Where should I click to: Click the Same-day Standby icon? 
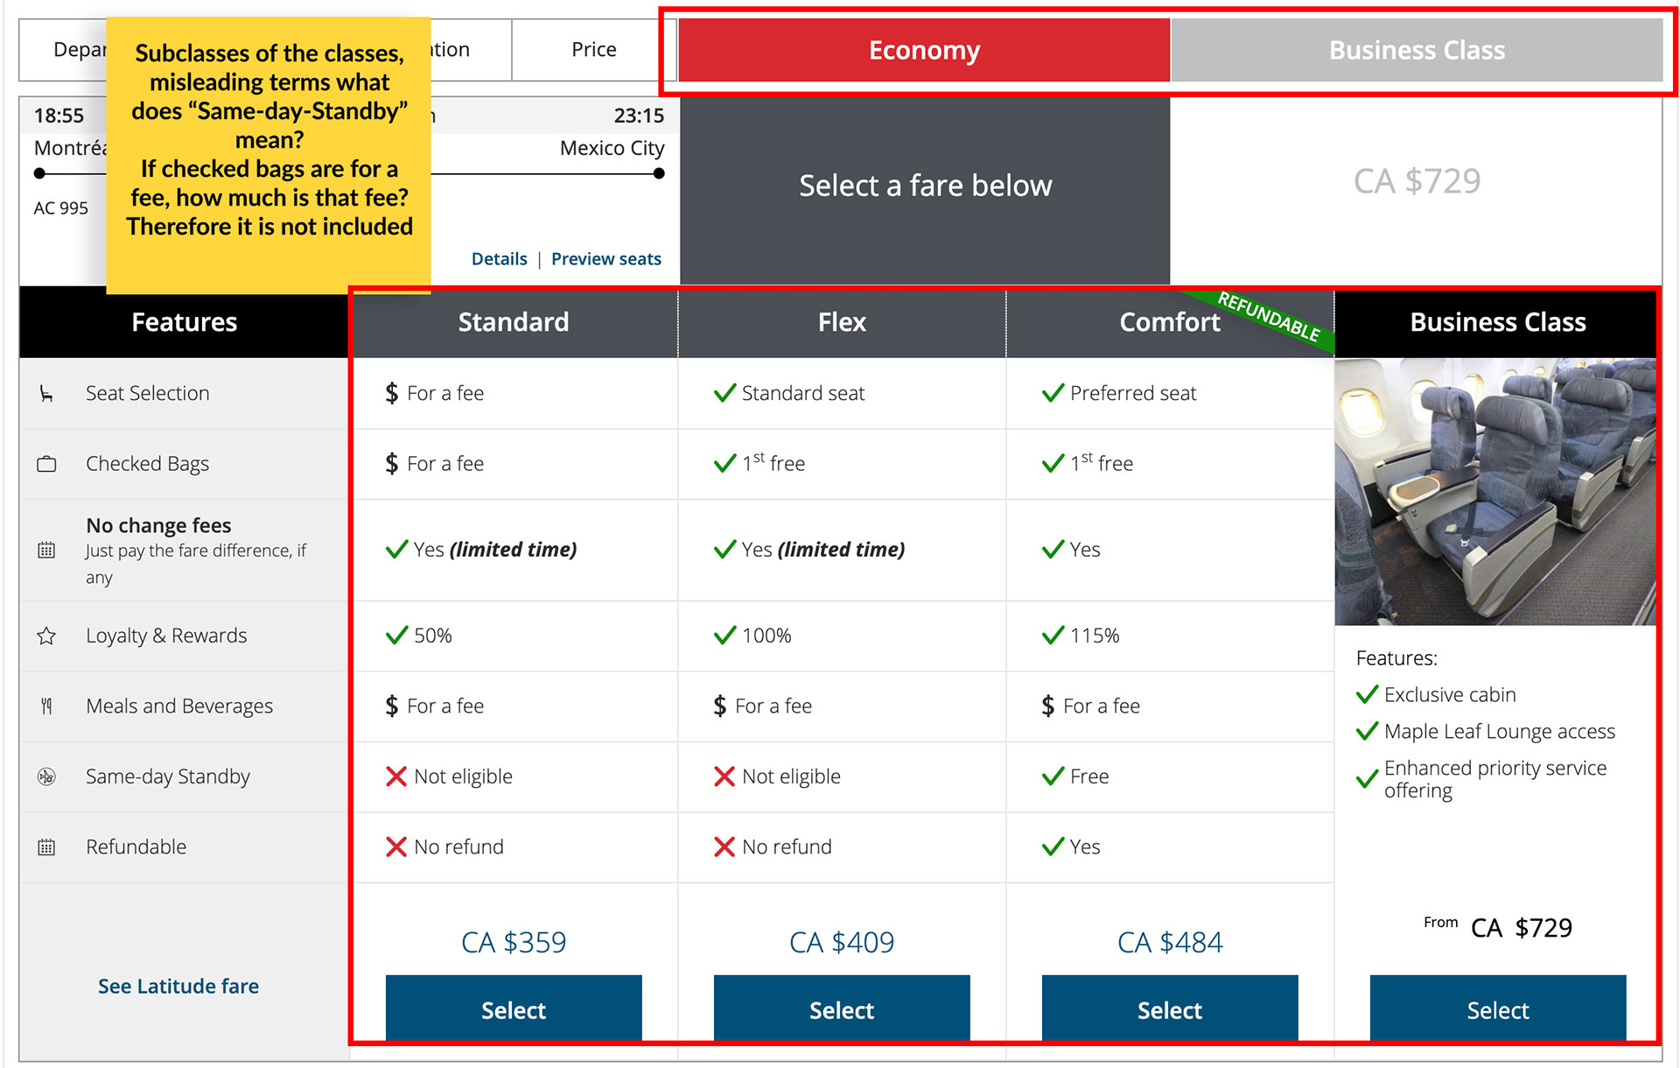pyautogui.click(x=46, y=776)
